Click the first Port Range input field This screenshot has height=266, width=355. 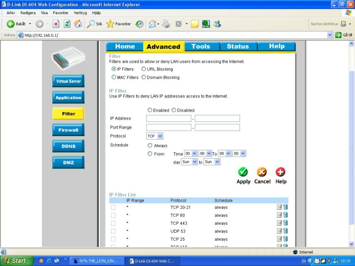(169, 127)
